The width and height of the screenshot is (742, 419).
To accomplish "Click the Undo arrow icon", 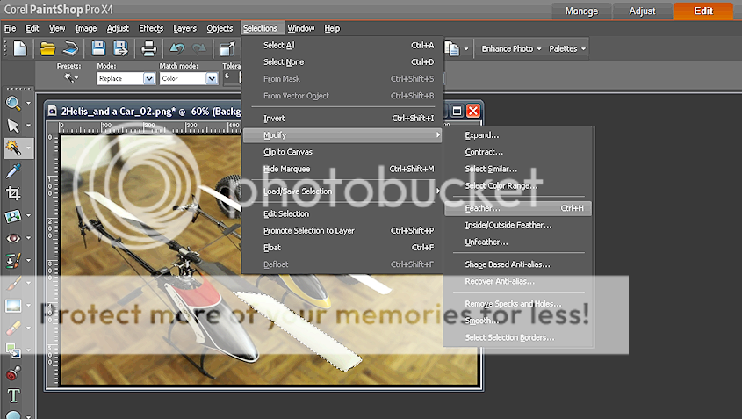I will (178, 48).
